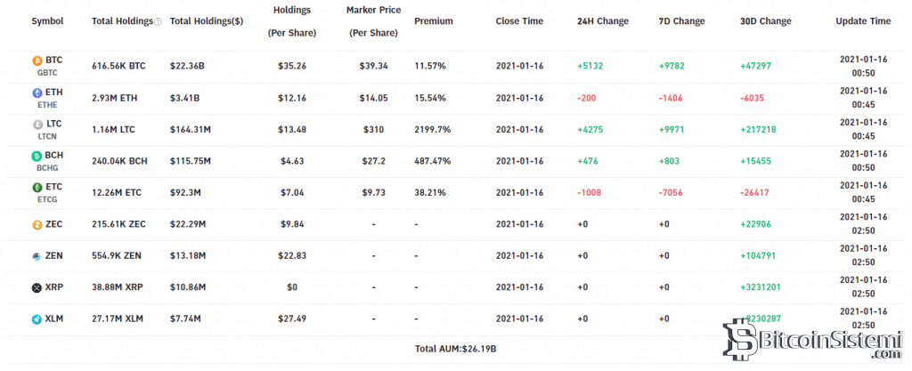Click the BitcoinSistemi.com watermark logo
Screen dimensions: 912x371
point(814,338)
